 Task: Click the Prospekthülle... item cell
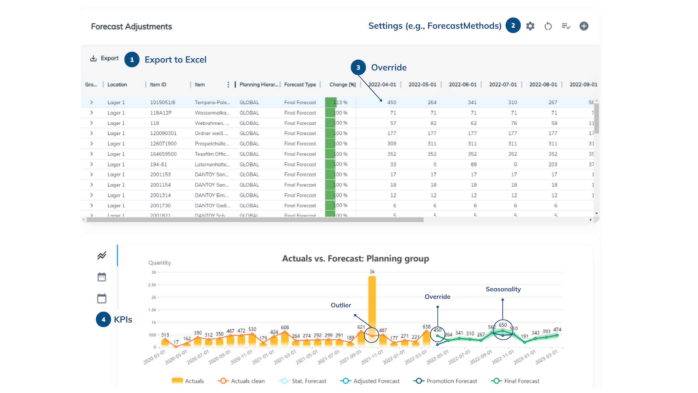point(212,144)
